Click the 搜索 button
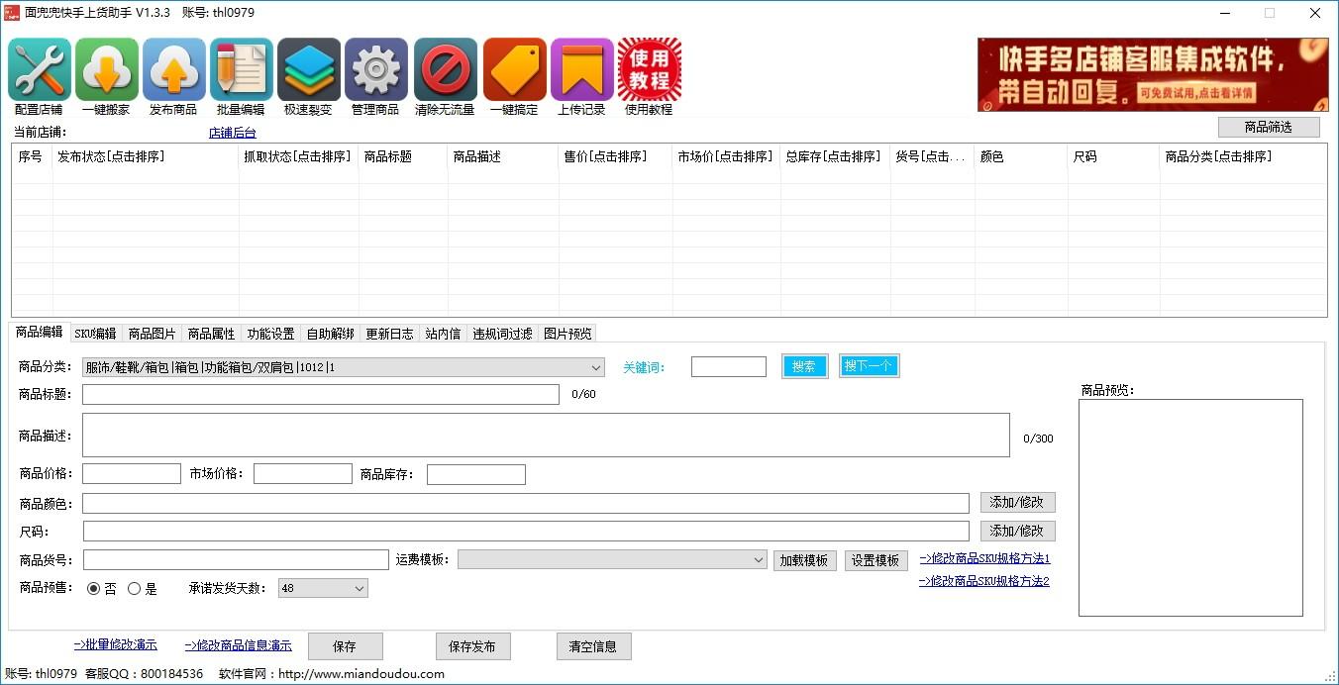 (804, 366)
